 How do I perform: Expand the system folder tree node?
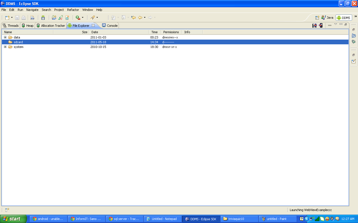pyautogui.click(x=5, y=47)
